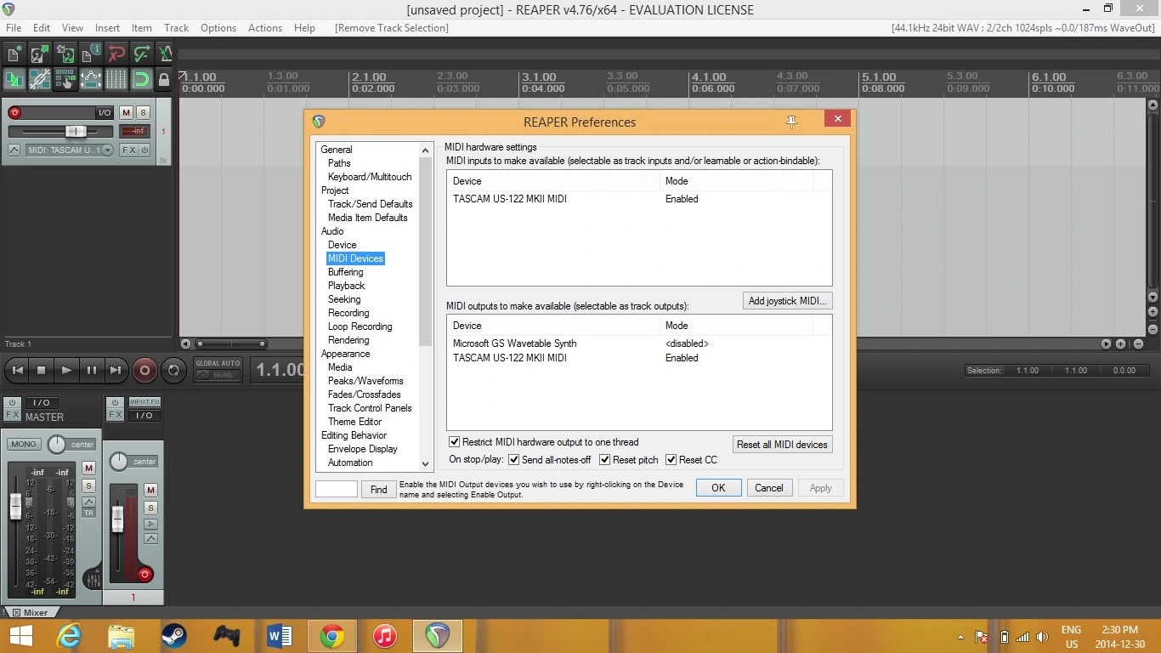The height and width of the screenshot is (653, 1161).
Task: Click the transport Play button
Action: coord(66,370)
